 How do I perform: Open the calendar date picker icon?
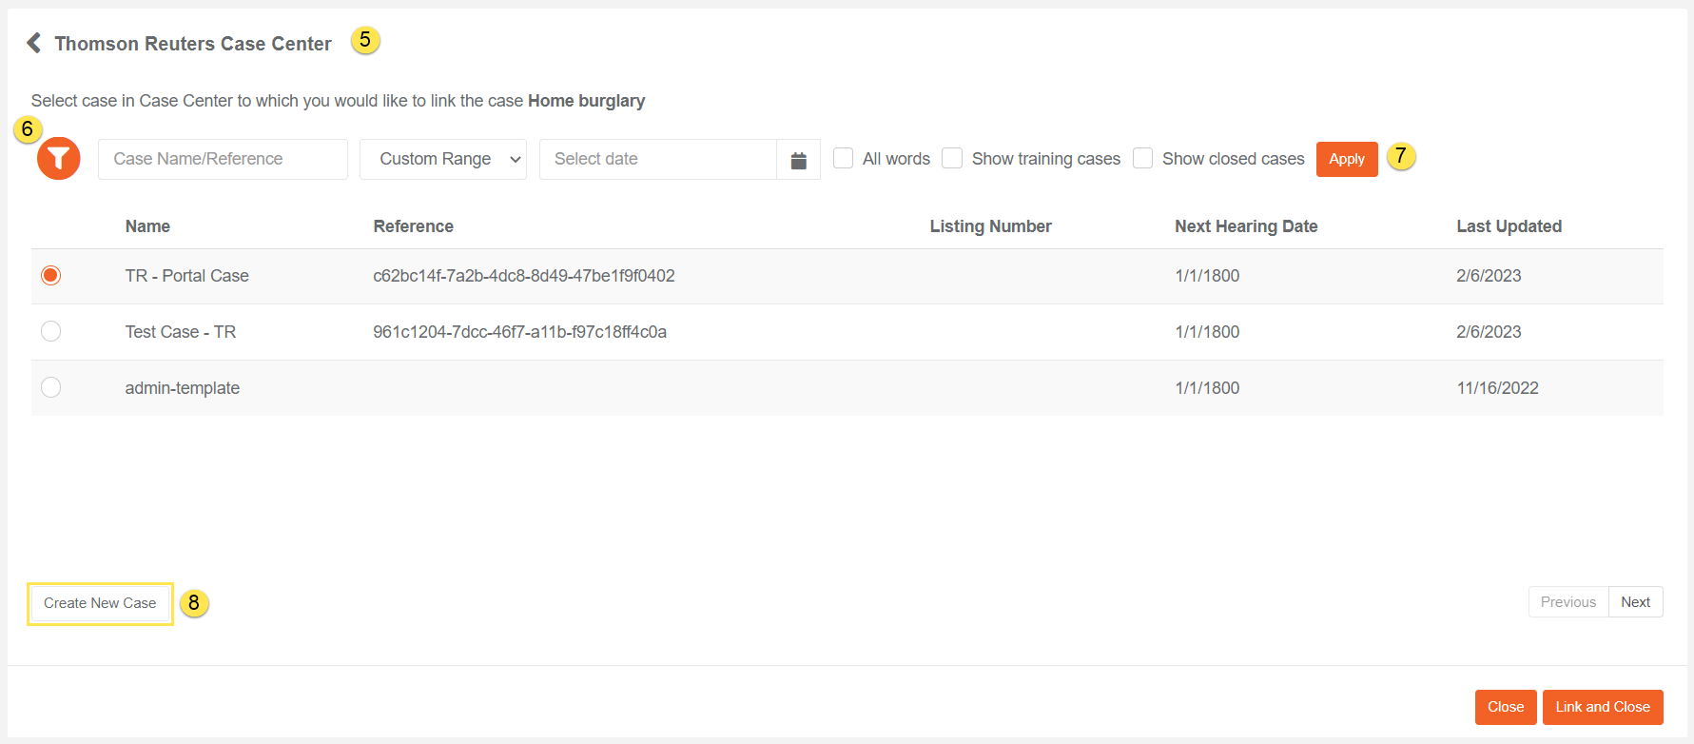click(798, 160)
